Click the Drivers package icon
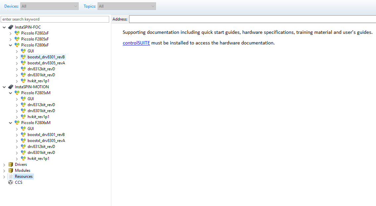This screenshot has width=376, height=206. [11, 165]
